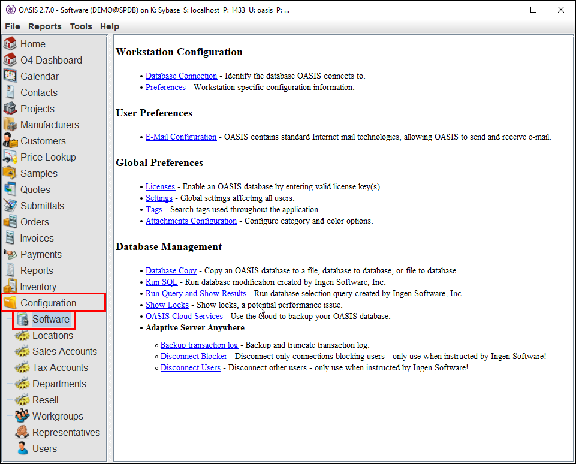Click the Preferences link
The width and height of the screenshot is (576, 464).
[x=165, y=87]
